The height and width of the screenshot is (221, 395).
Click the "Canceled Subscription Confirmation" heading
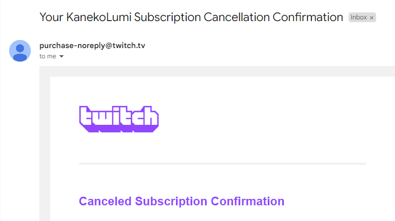point(181,202)
